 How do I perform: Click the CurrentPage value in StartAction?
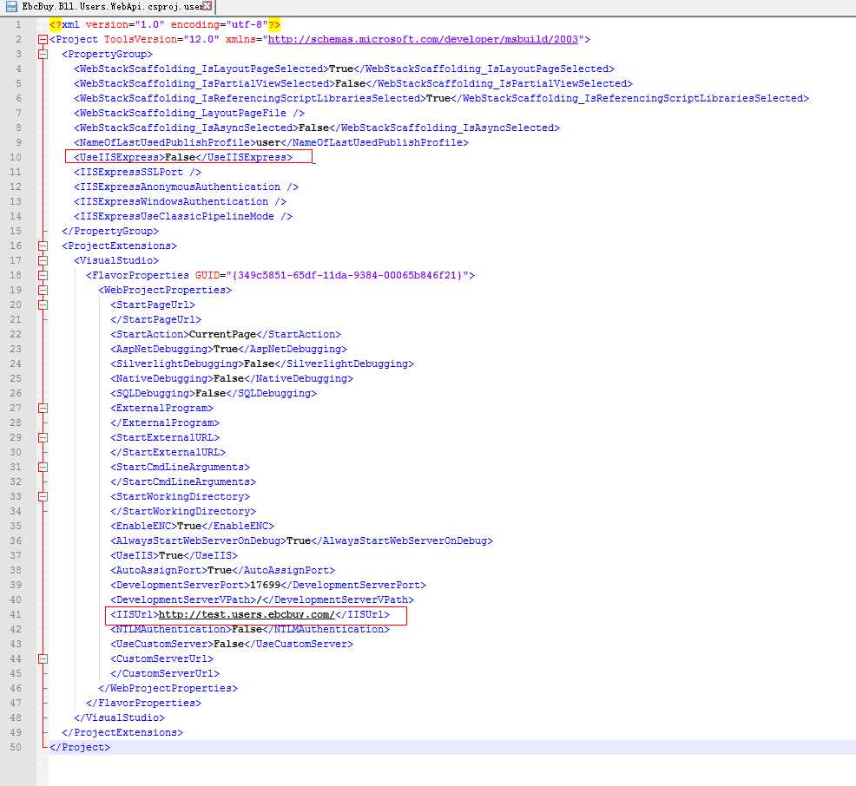(223, 334)
